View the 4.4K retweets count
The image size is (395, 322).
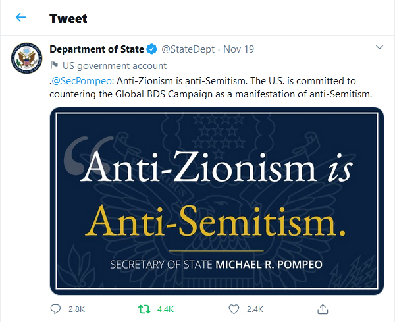[165, 308]
